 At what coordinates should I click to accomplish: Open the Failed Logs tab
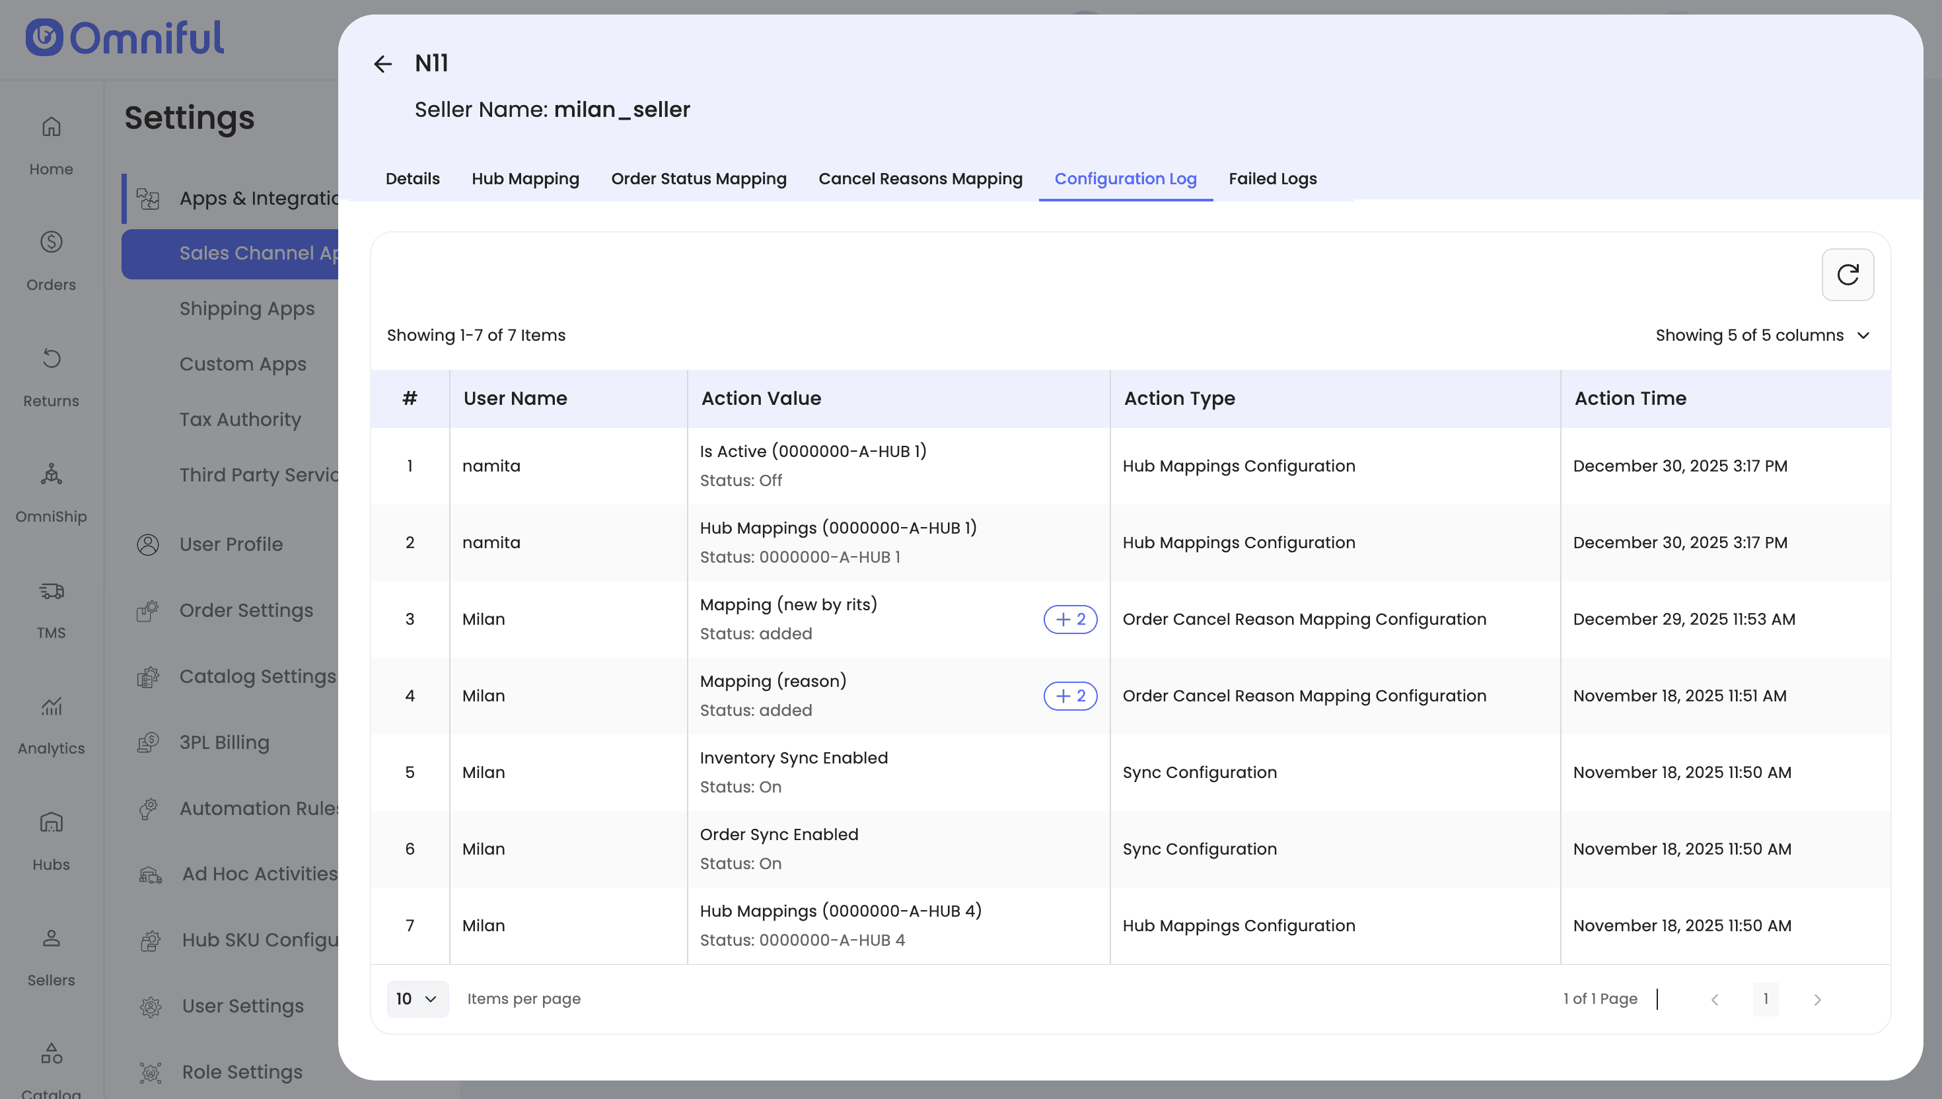1272,179
